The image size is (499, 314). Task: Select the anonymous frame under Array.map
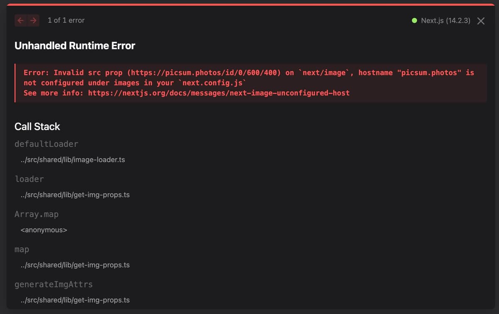(43, 230)
